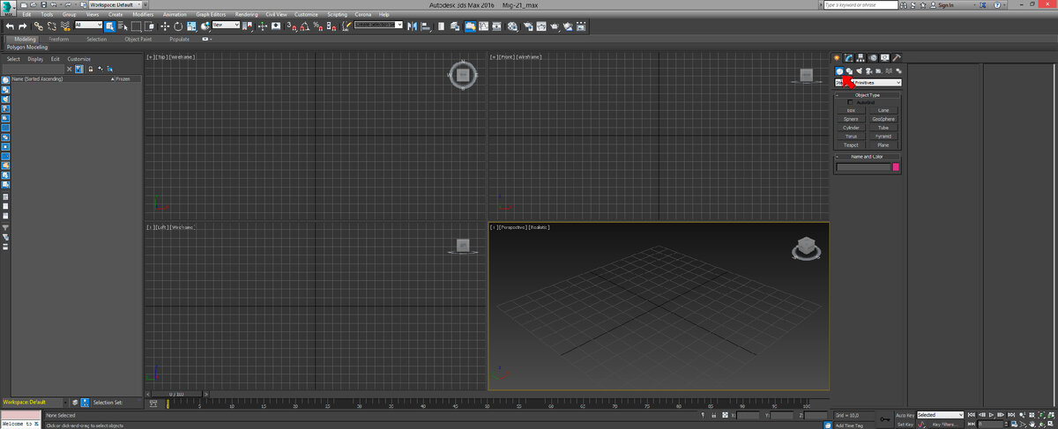1058x429 pixels.
Task: Open the Display command panel tab
Action: (885, 58)
